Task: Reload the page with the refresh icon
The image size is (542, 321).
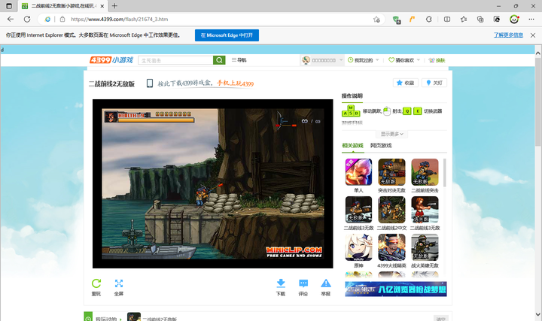Action: [27, 20]
